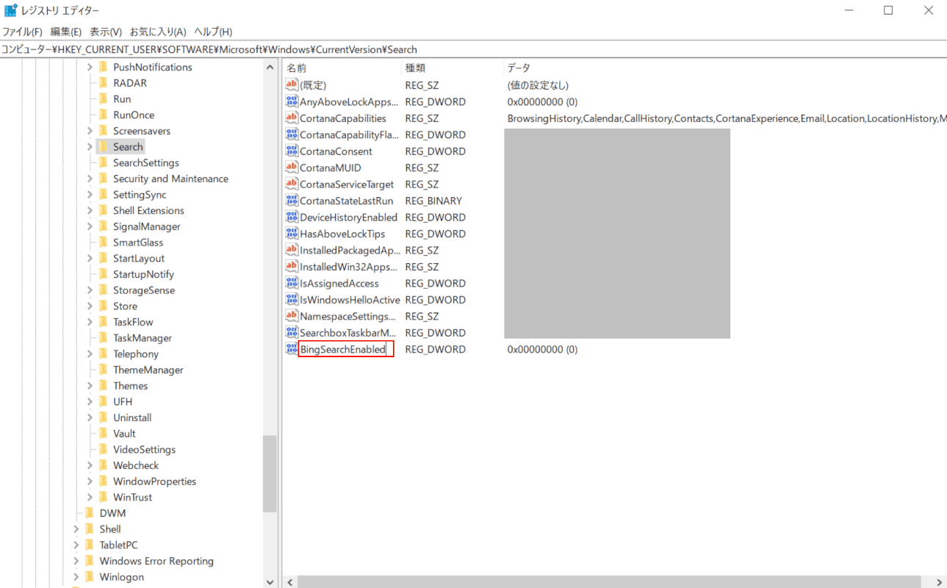Image resolution: width=947 pixels, height=588 pixels.
Task: Expand the Search key node
Action: (x=90, y=147)
